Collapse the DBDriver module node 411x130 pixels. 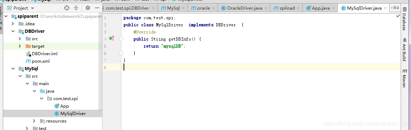pyautogui.click(x=13, y=31)
